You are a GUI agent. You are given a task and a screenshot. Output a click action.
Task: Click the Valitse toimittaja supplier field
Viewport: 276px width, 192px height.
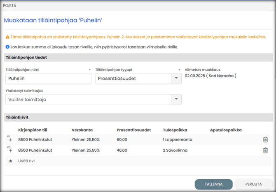tap(88, 99)
